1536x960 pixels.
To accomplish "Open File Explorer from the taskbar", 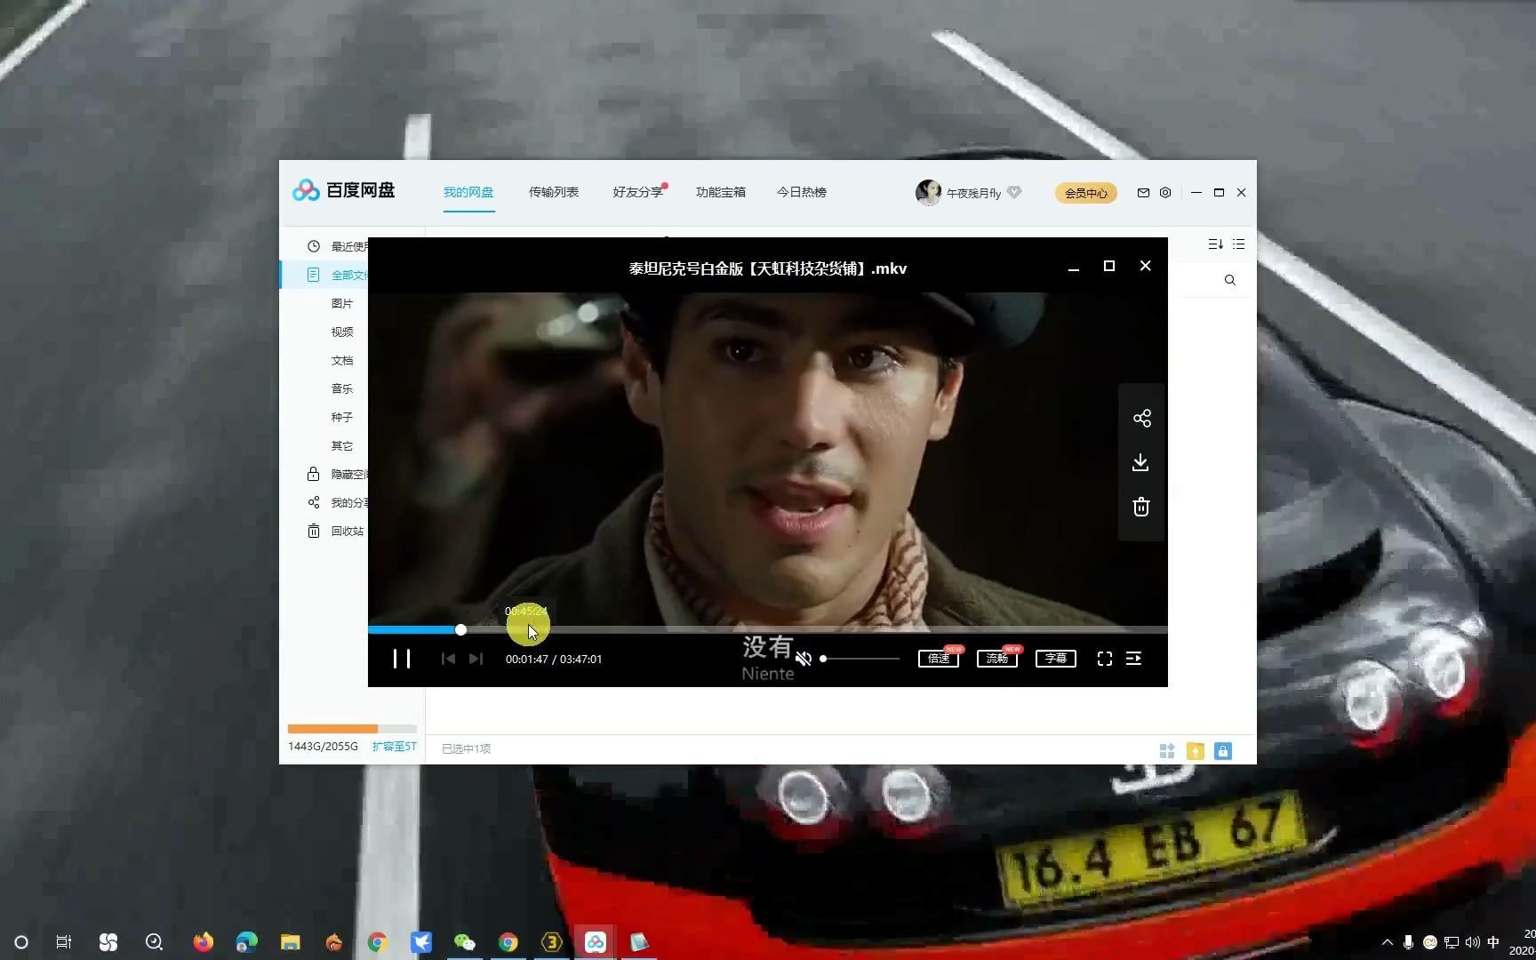I will click(291, 942).
